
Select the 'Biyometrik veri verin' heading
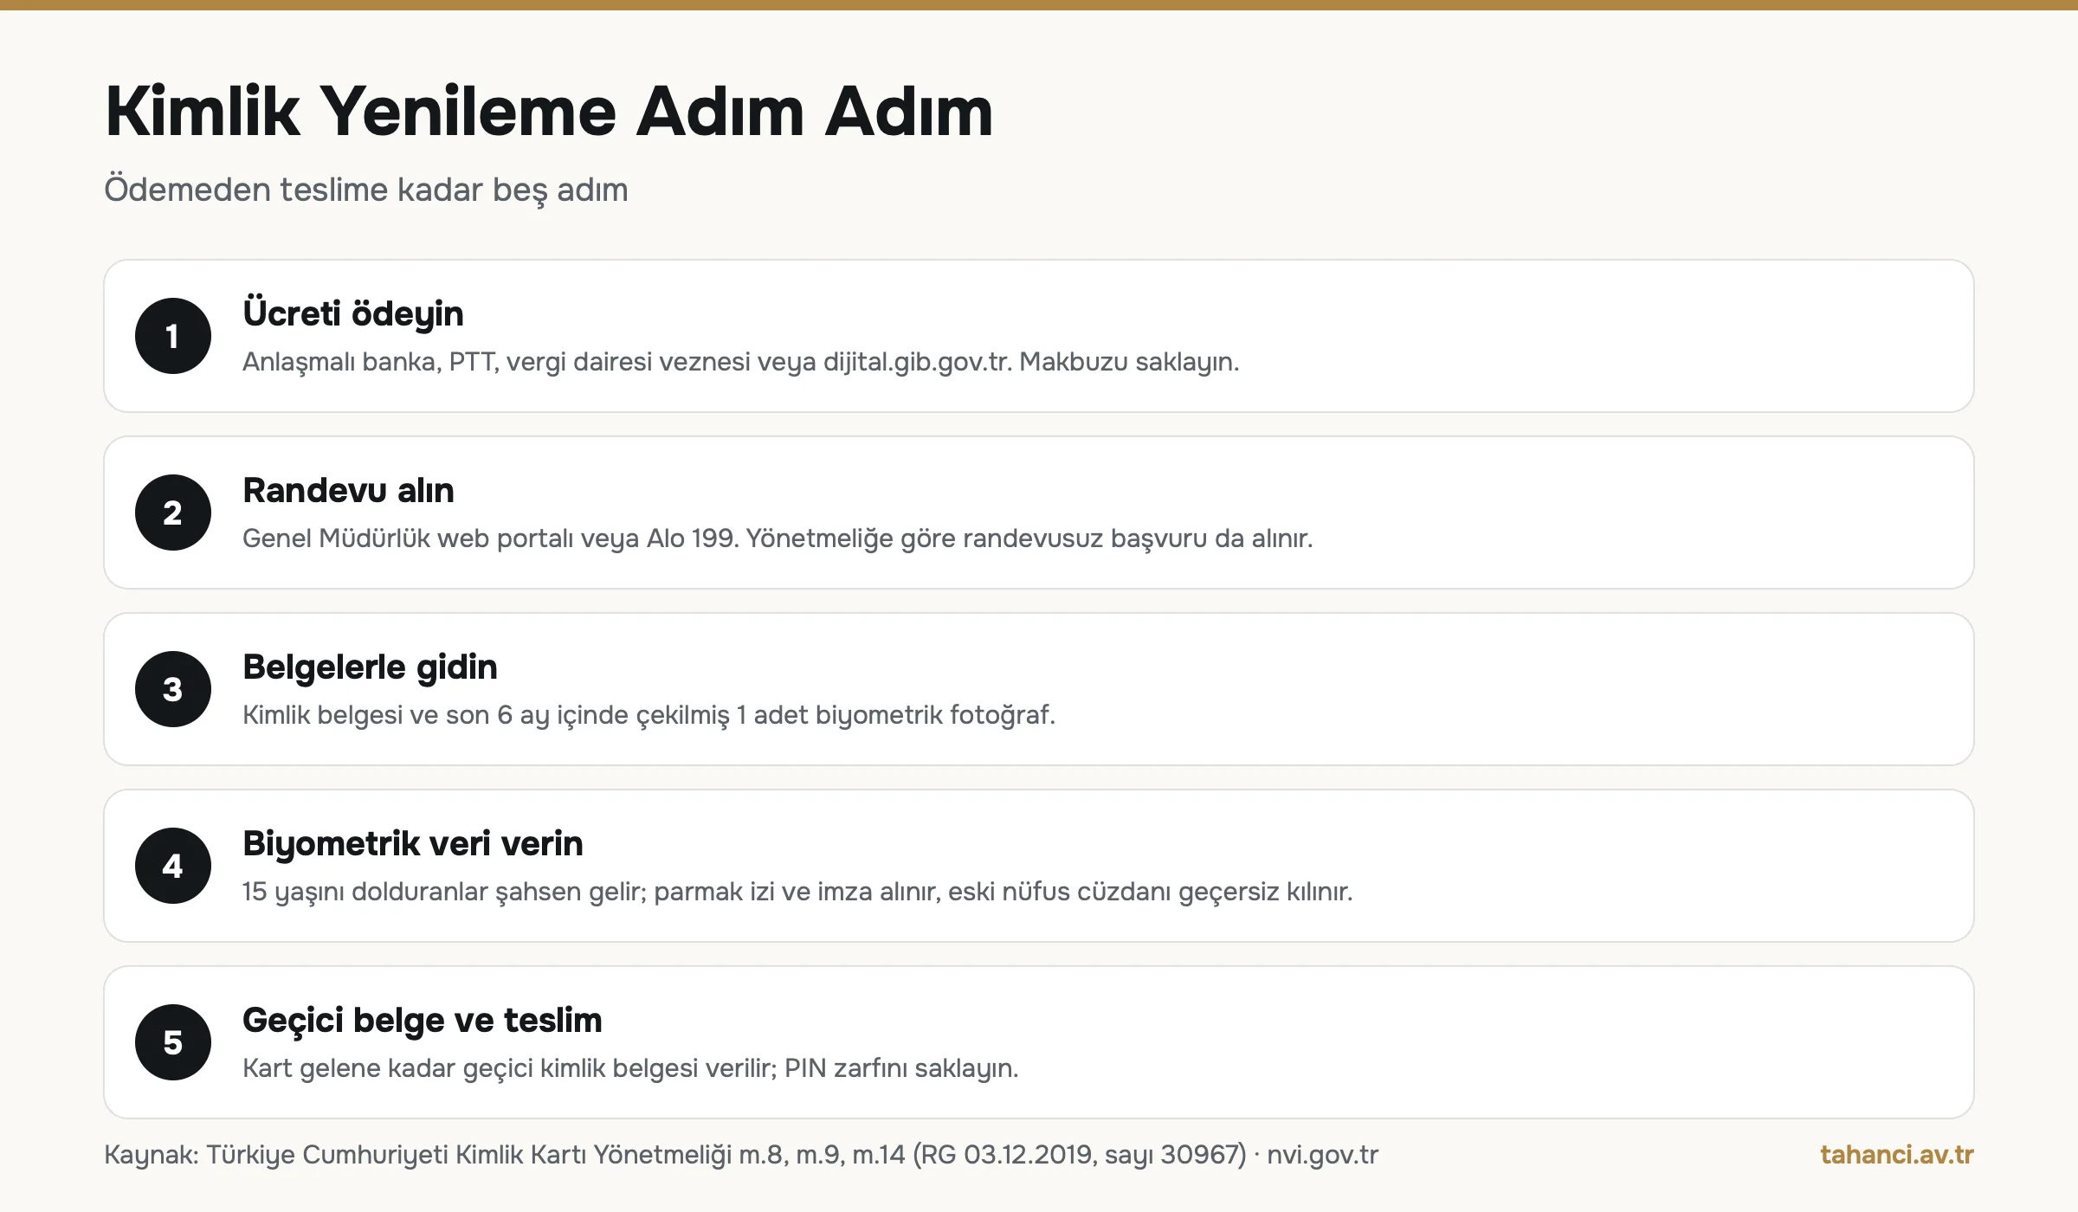(x=413, y=844)
